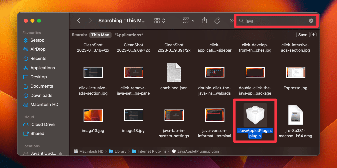
Task: Switch to icon grid view
Action: (157, 21)
